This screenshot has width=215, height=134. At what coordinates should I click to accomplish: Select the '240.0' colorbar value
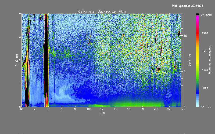(x=205, y=33)
